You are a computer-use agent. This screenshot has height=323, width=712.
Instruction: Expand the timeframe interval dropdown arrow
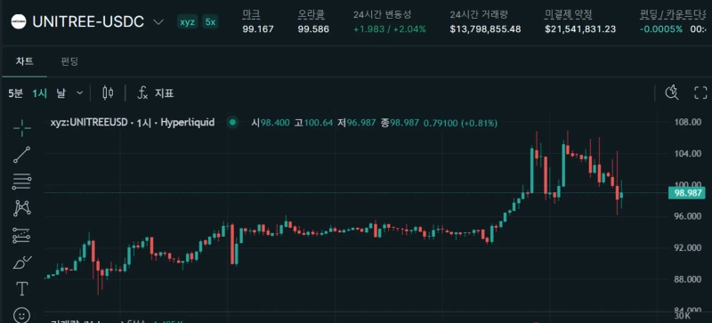click(80, 93)
